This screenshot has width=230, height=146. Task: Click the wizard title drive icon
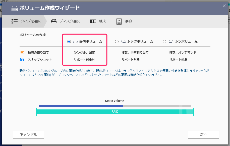(x=14, y=8)
